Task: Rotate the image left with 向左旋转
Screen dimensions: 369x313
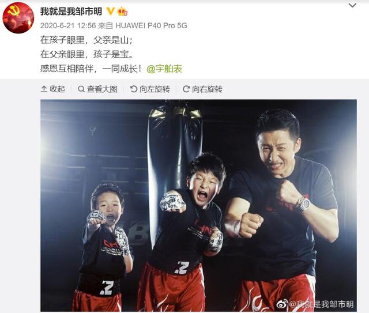Action: click(150, 89)
